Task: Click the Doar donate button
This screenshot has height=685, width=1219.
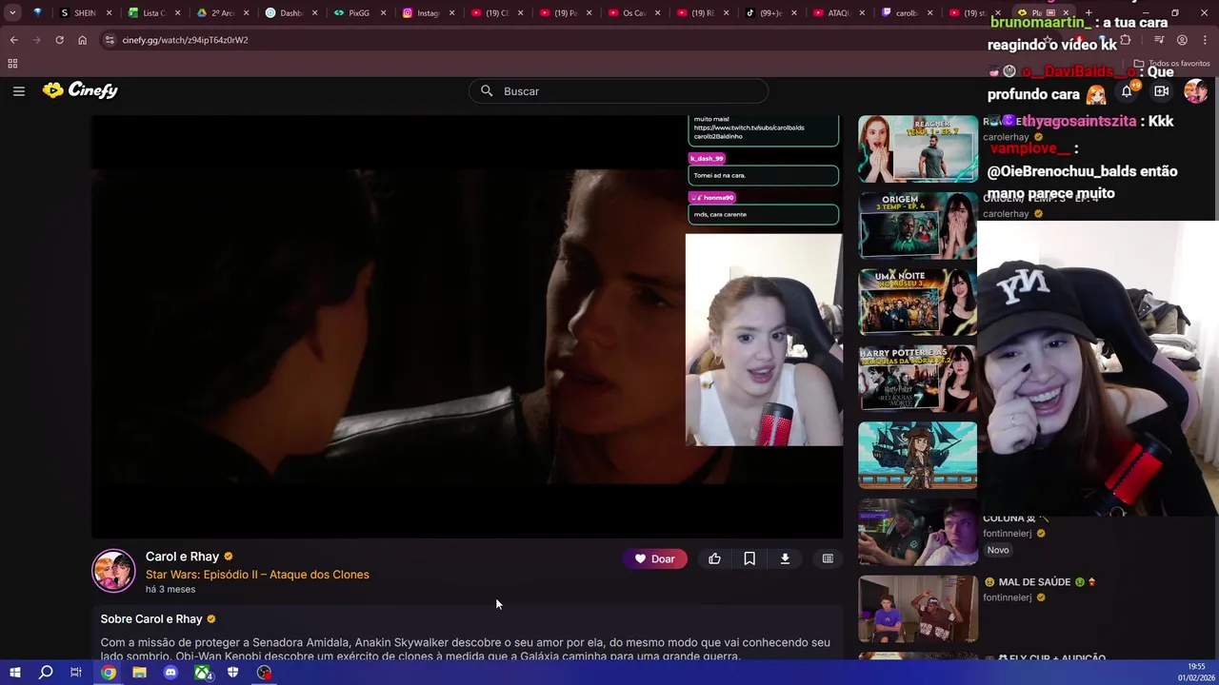Action: click(x=655, y=558)
